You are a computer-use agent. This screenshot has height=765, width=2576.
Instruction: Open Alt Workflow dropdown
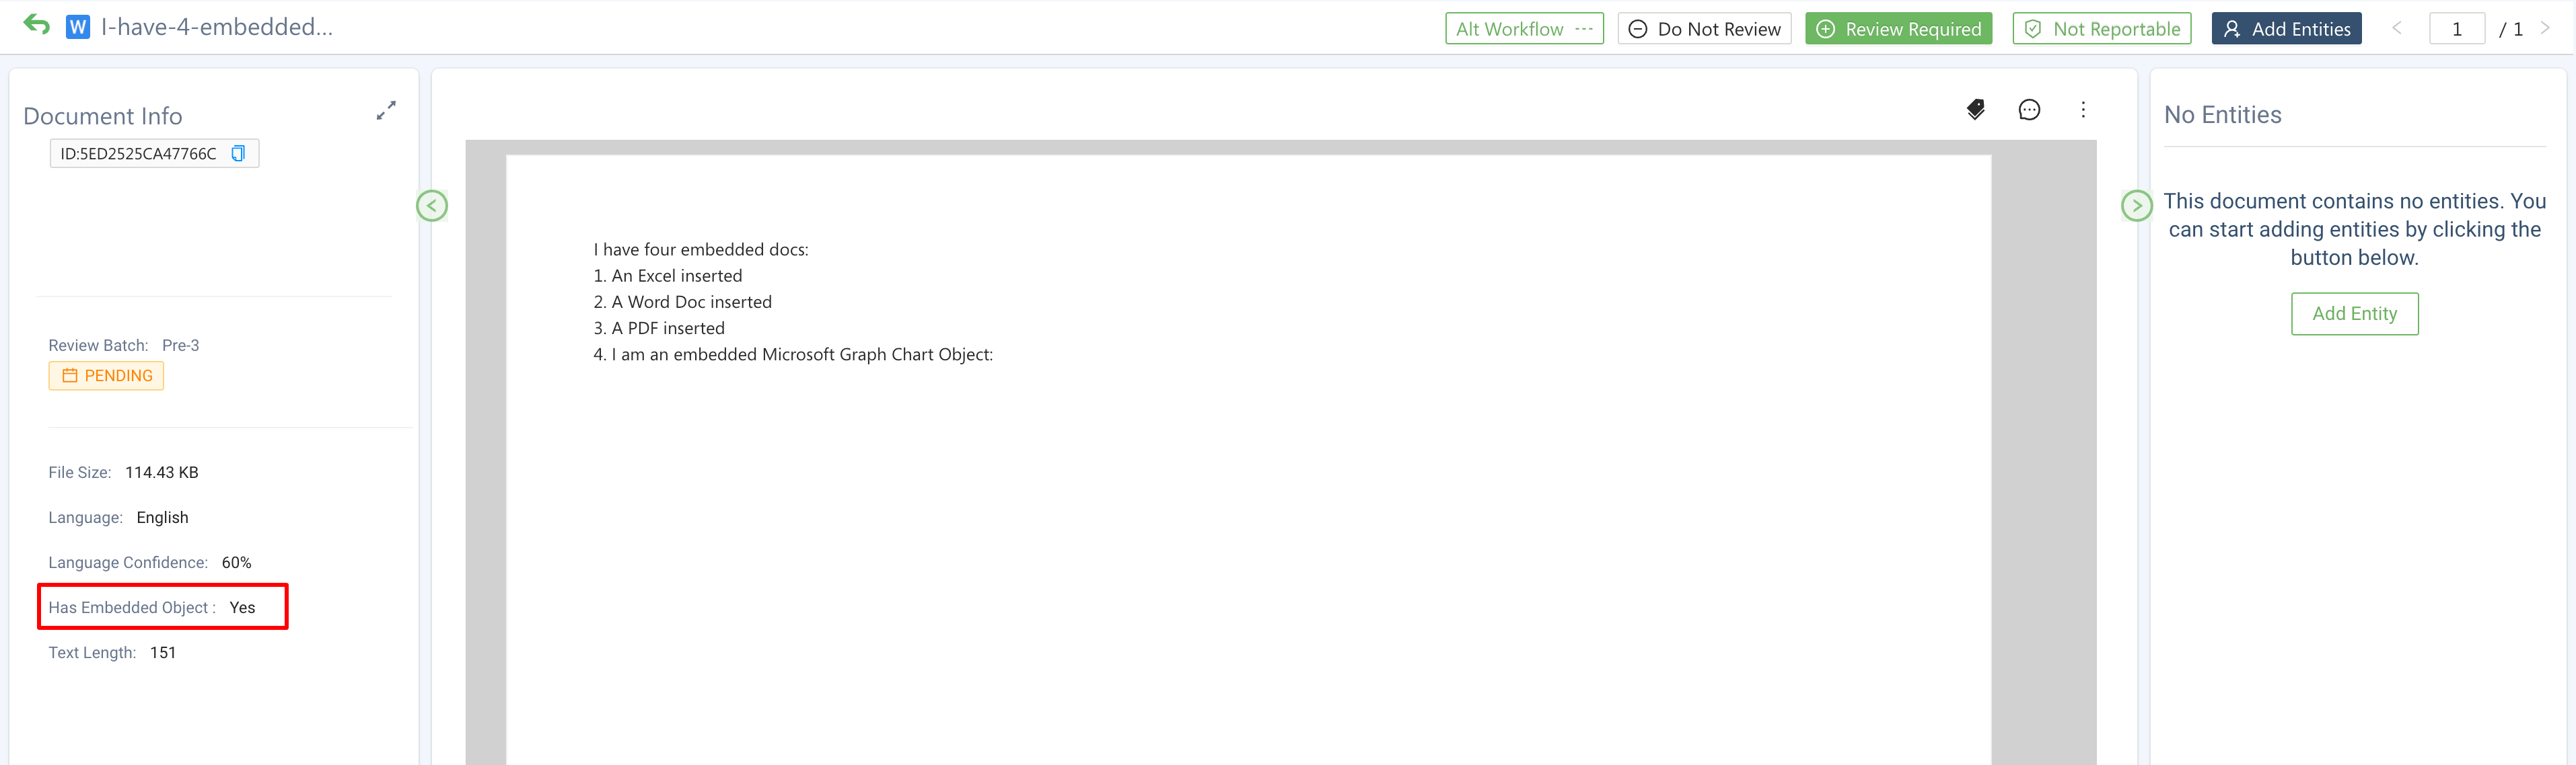tap(1523, 29)
